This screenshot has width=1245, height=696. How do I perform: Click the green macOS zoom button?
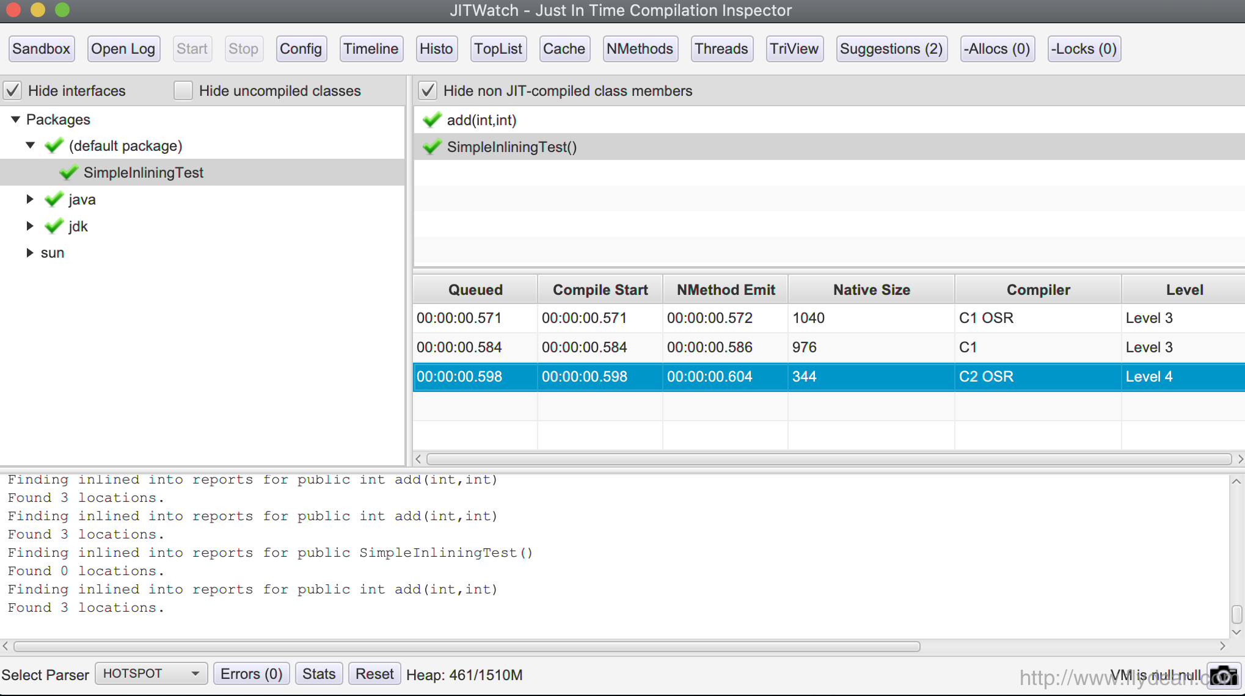(x=62, y=10)
